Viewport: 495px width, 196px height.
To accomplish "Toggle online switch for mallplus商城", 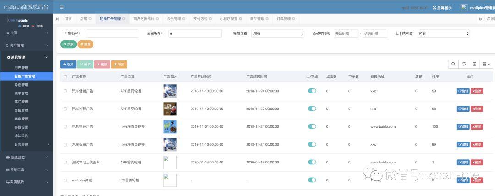I will coord(312,180).
